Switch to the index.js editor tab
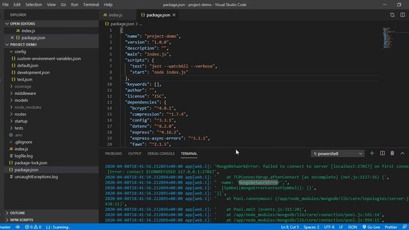The width and height of the screenshot is (409, 230). click(x=116, y=15)
